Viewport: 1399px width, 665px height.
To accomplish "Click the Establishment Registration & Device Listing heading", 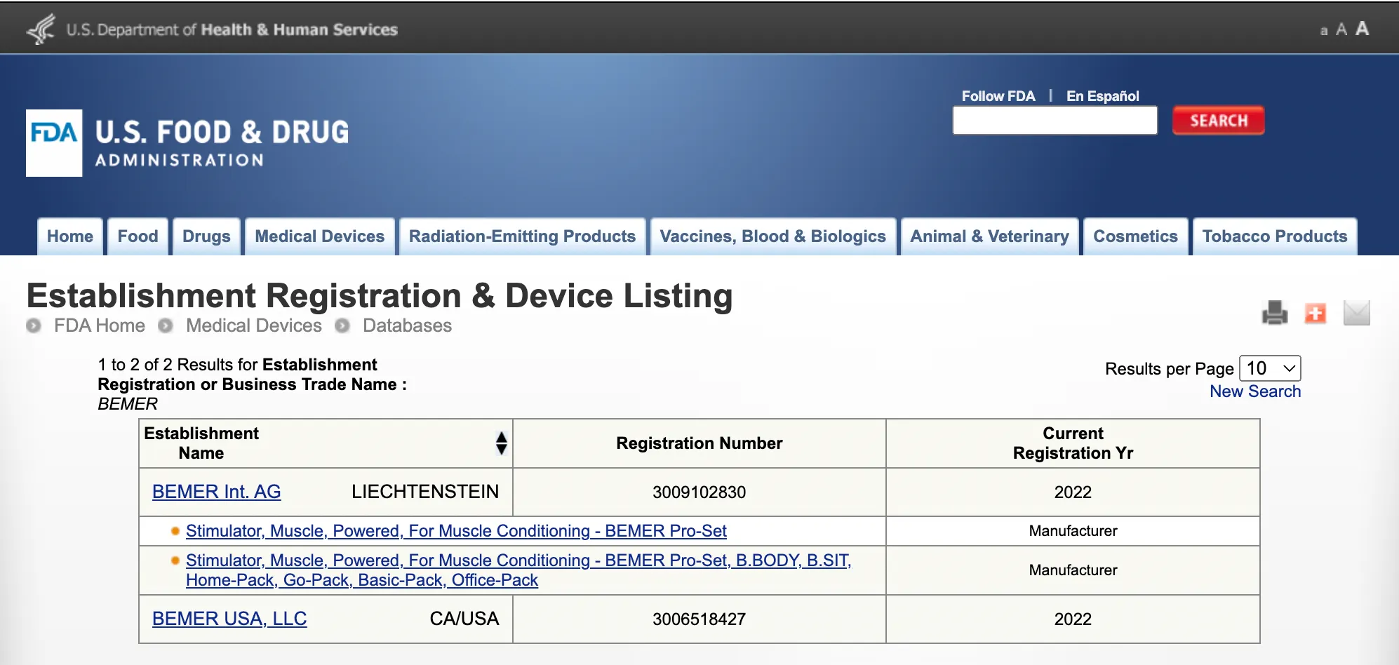I will pyautogui.click(x=380, y=295).
